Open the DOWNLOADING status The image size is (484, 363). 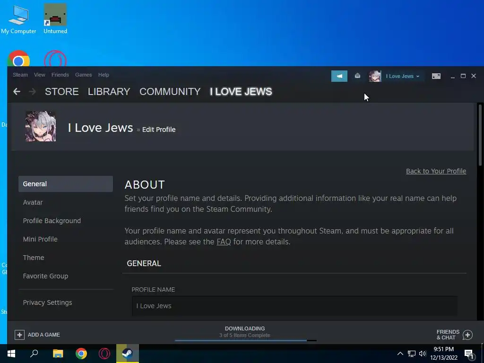coord(245,328)
